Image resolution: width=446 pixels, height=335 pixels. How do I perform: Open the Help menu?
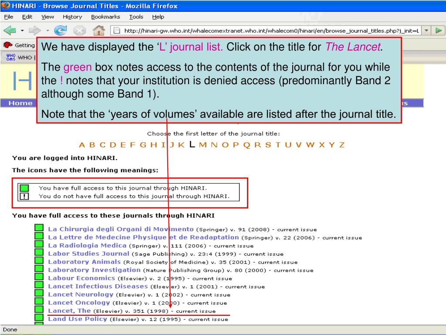pyautogui.click(x=158, y=17)
